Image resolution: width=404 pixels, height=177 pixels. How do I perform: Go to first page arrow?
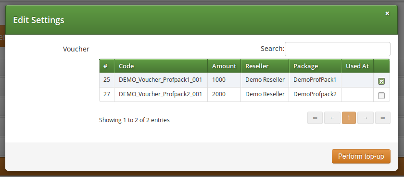(x=315, y=118)
